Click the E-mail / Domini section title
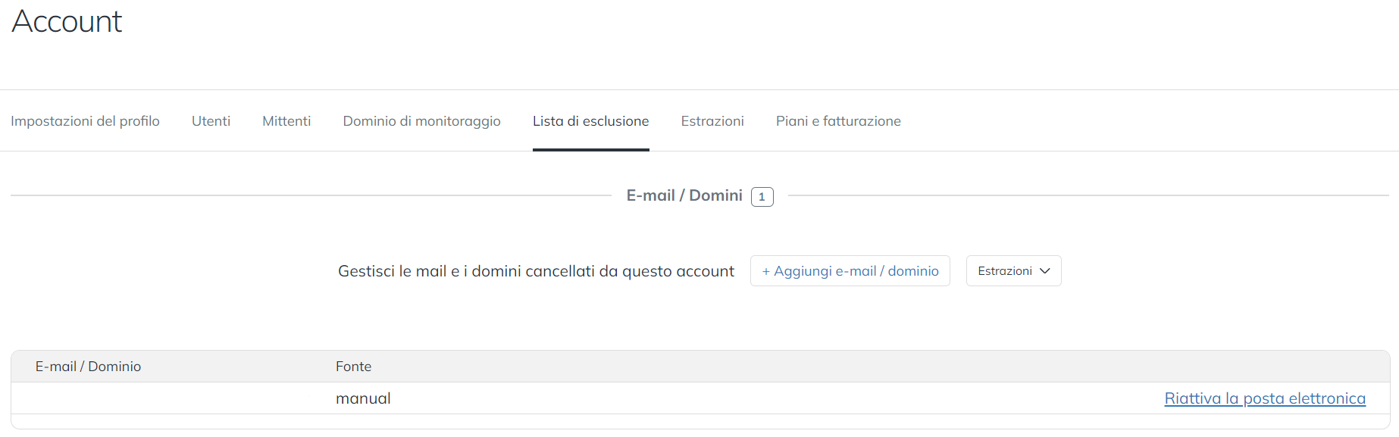This screenshot has height=437, width=1399. coord(684,195)
